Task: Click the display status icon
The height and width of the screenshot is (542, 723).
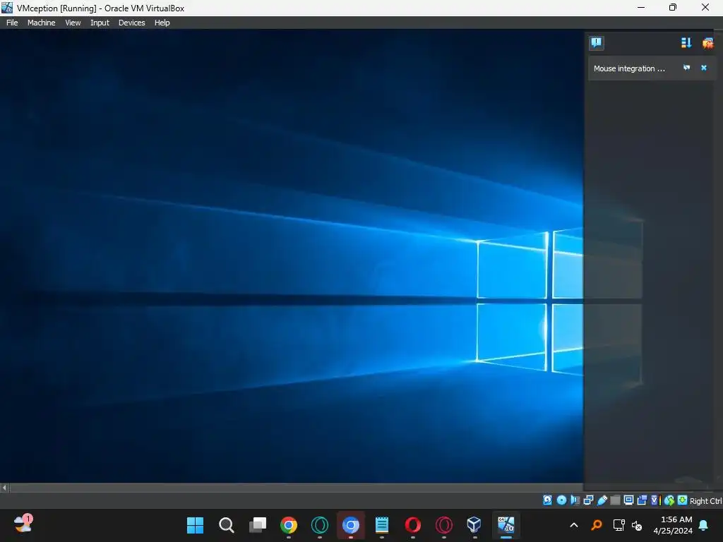Action: pos(628,500)
